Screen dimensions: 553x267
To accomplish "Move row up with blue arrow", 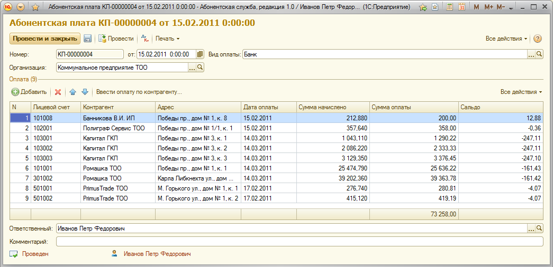I will click(73, 92).
